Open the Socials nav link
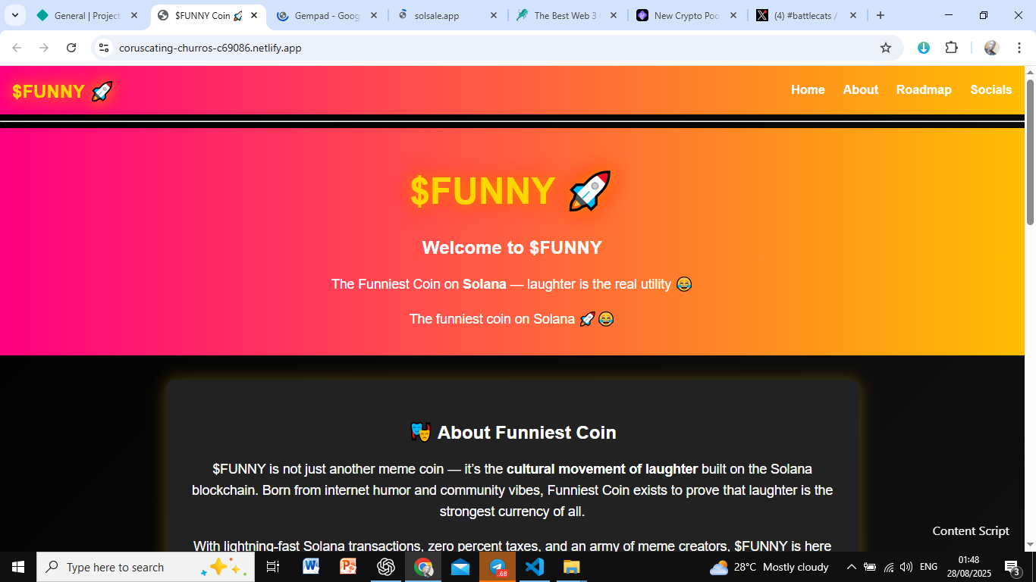 [990, 89]
